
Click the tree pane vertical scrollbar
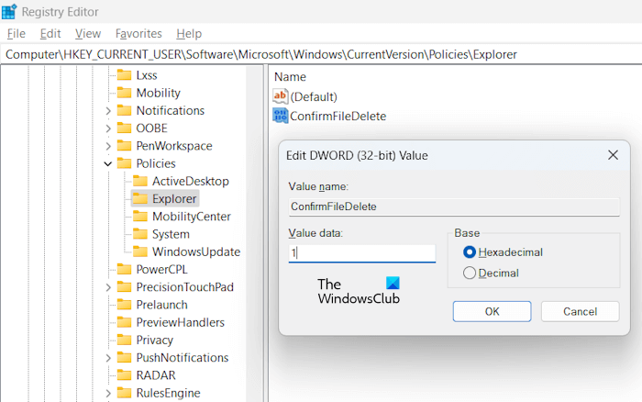[x=255, y=233]
